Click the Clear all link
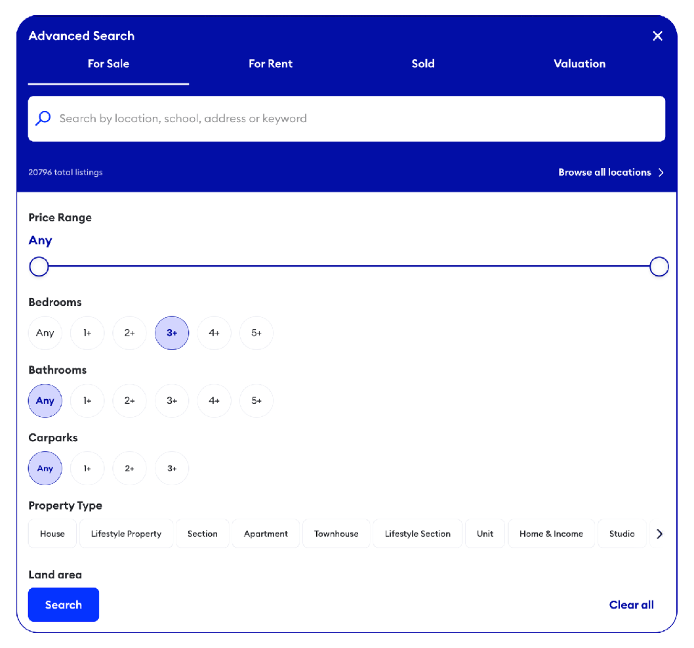The height and width of the screenshot is (648, 694). point(631,605)
